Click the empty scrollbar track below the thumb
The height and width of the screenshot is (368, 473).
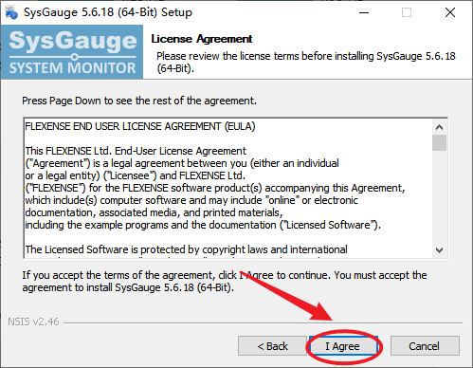point(439,197)
